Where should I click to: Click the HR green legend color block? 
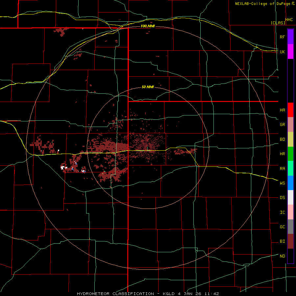coord(290,154)
